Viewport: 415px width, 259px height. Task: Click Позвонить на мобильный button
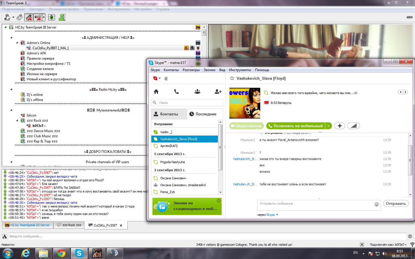click(x=295, y=126)
